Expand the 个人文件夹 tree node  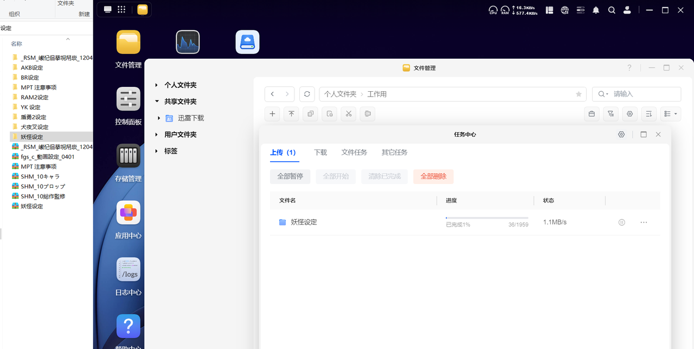[x=157, y=85]
